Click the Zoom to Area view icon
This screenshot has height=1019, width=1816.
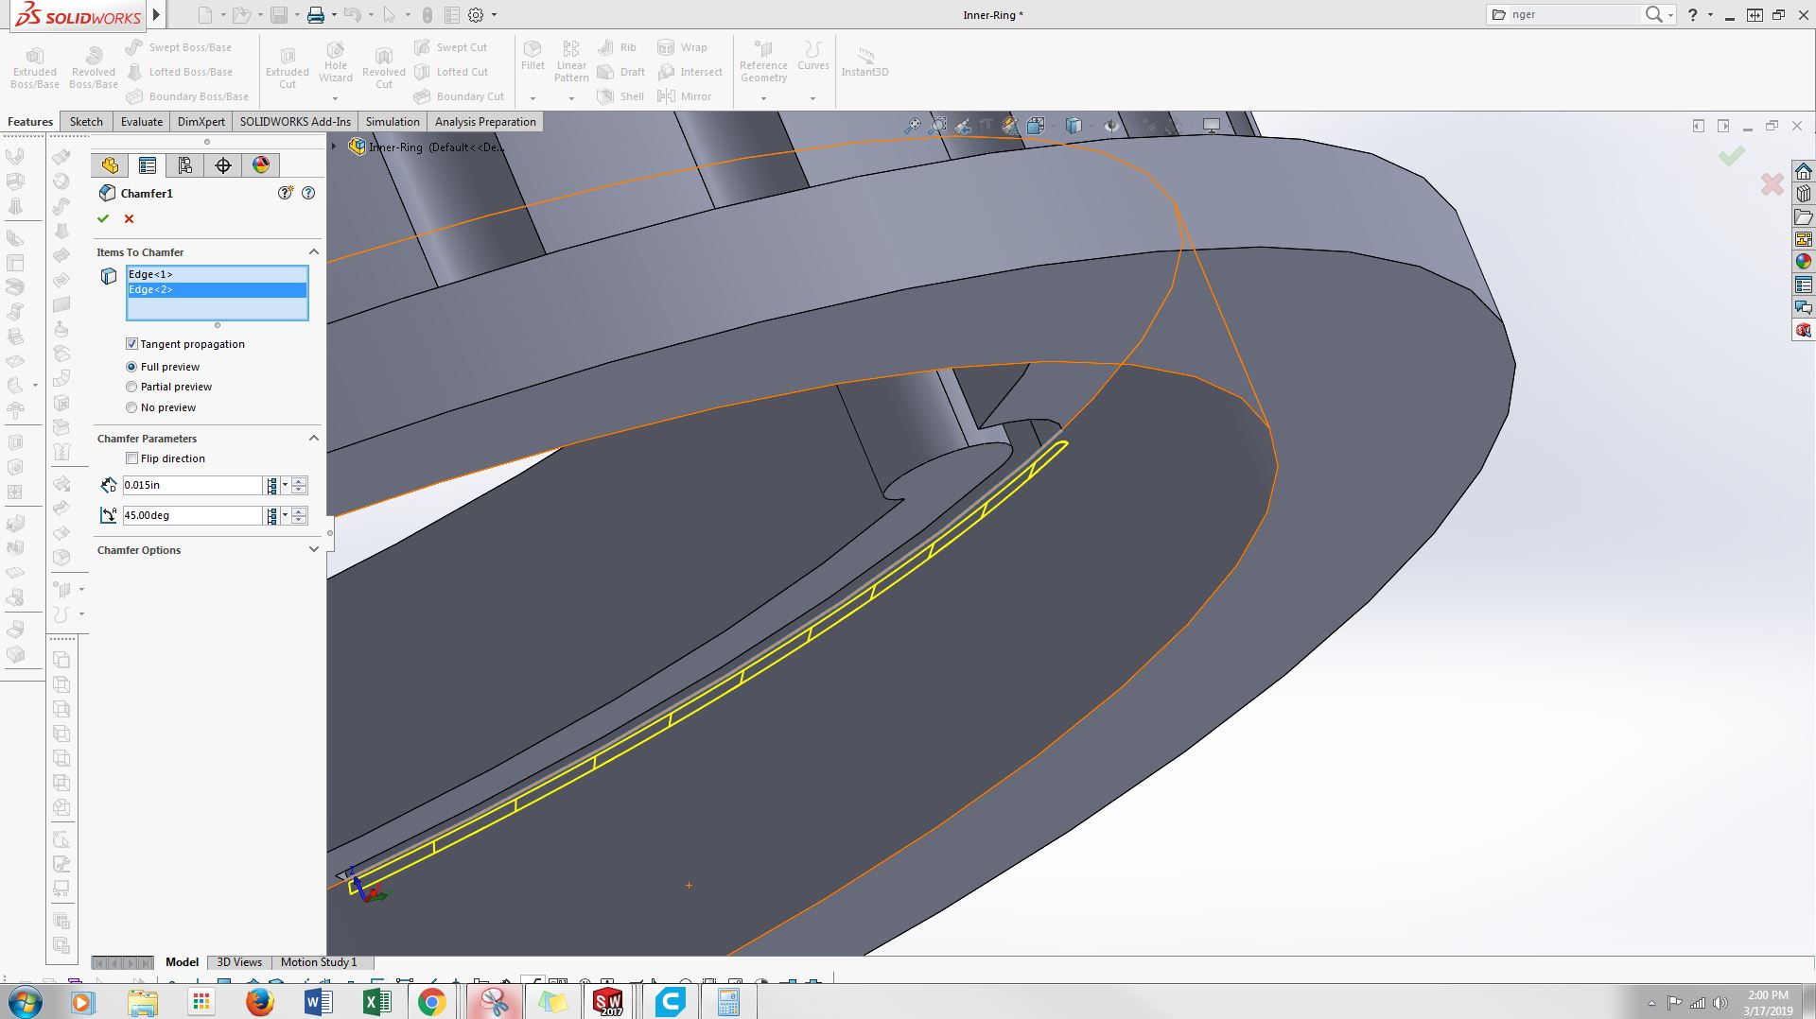tap(937, 126)
